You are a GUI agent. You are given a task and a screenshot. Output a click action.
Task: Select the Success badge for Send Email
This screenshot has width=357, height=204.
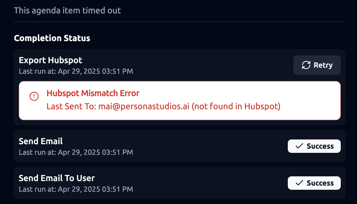click(x=314, y=146)
